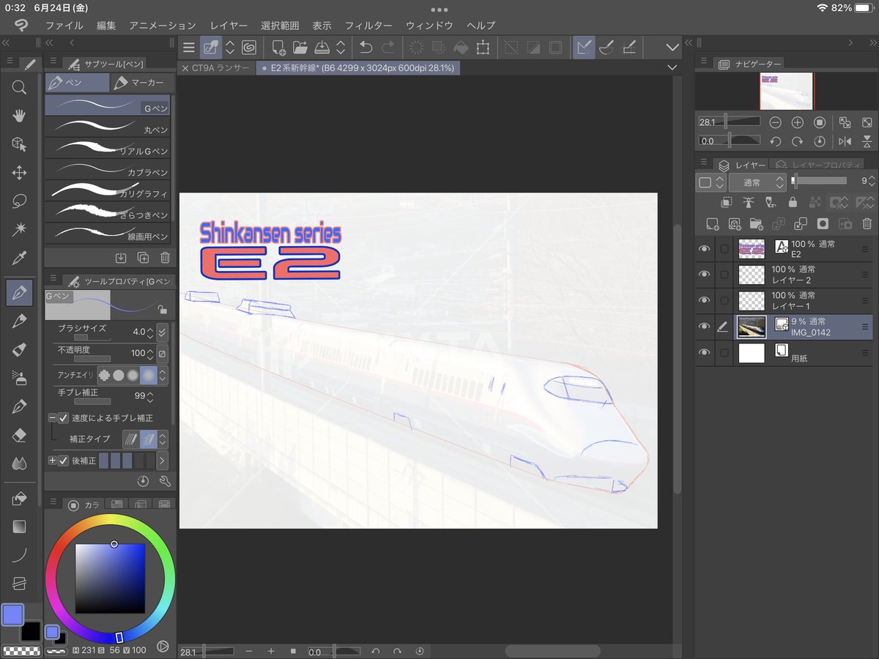Select the Zoom magnifier tool
This screenshot has height=659, width=879.
point(19,88)
